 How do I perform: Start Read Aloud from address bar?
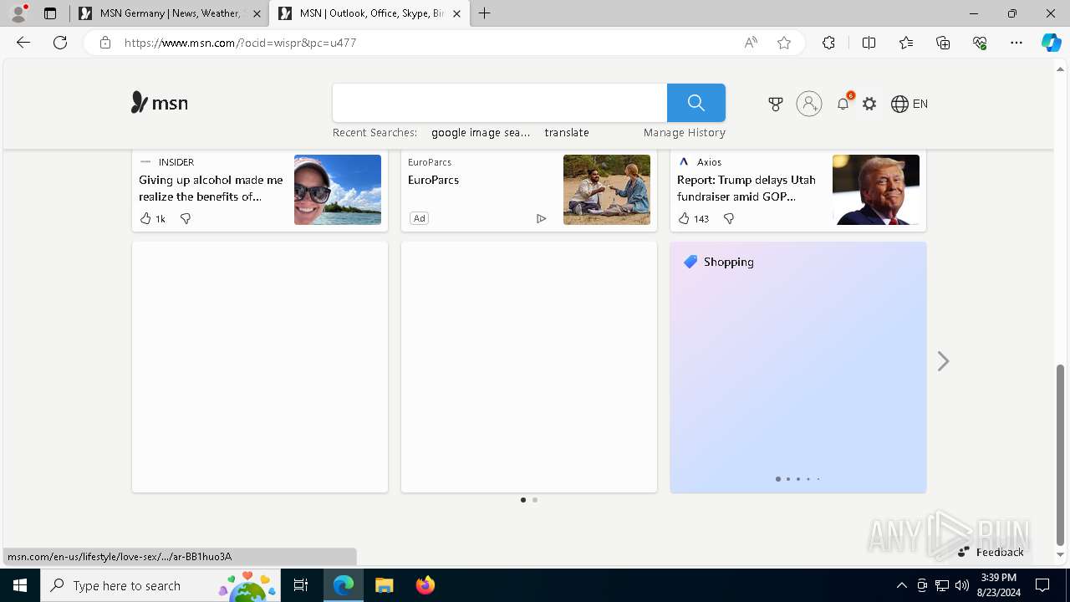click(751, 43)
